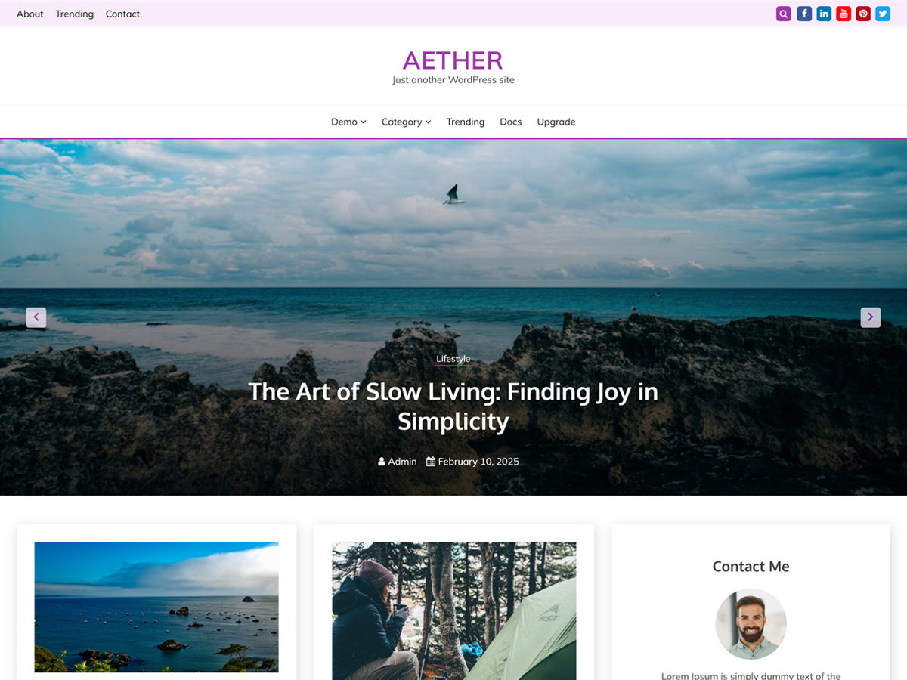Expand the Category dropdown menu

pos(406,122)
